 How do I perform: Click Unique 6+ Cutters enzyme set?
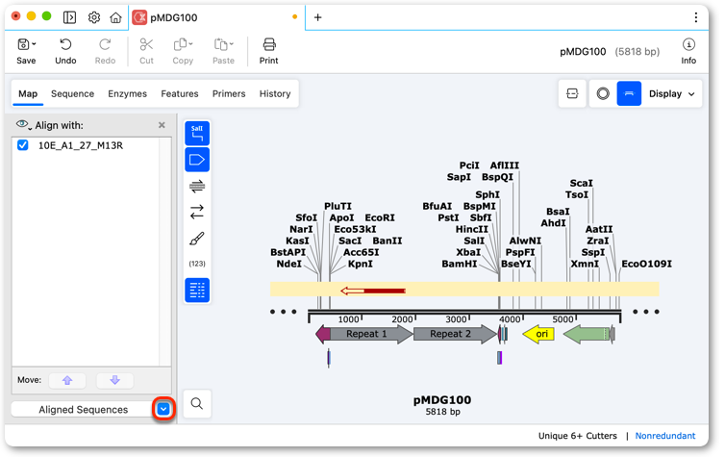point(578,436)
